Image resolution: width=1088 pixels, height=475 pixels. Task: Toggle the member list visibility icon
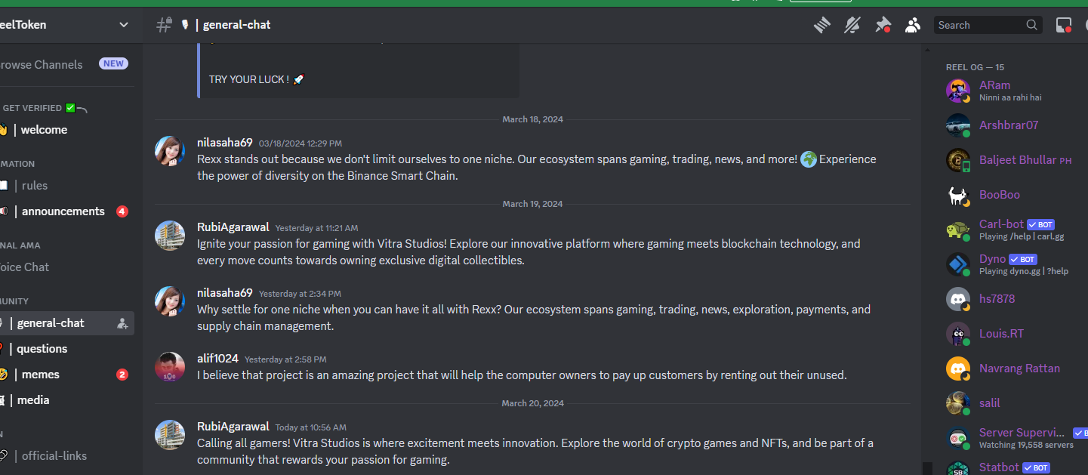click(x=913, y=25)
